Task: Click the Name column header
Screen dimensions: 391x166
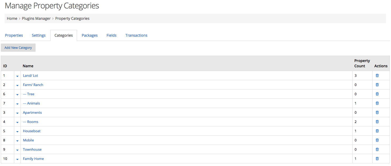Action: (x=28, y=66)
